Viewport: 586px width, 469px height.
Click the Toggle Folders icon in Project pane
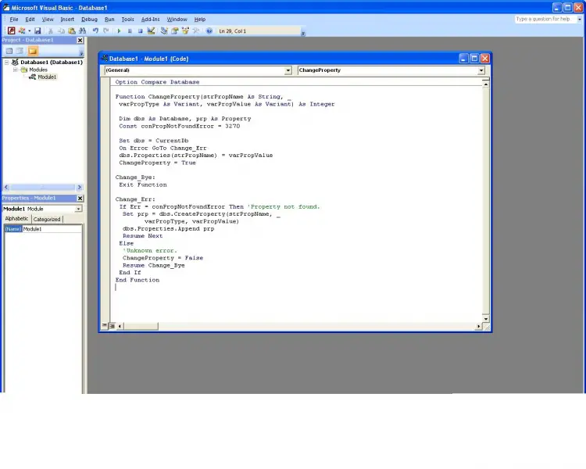coord(33,51)
